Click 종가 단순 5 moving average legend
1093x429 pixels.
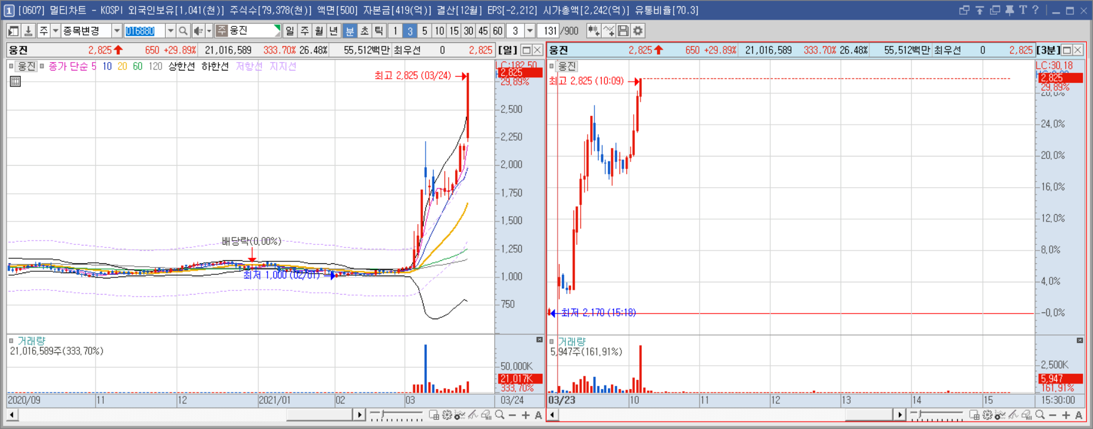tap(72, 66)
